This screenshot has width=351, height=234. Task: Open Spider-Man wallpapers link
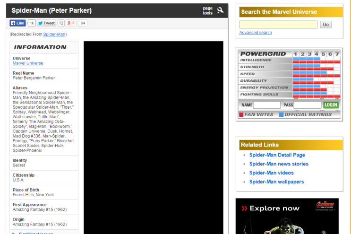(x=276, y=182)
